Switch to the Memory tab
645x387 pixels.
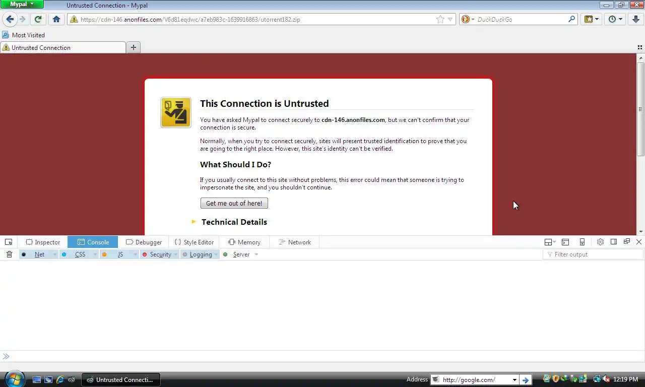pyautogui.click(x=244, y=242)
